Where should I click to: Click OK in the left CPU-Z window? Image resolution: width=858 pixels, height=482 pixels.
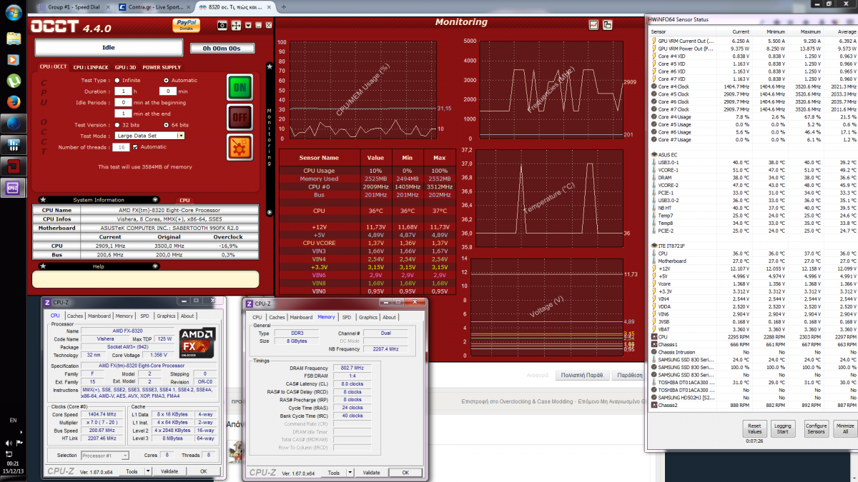203,471
